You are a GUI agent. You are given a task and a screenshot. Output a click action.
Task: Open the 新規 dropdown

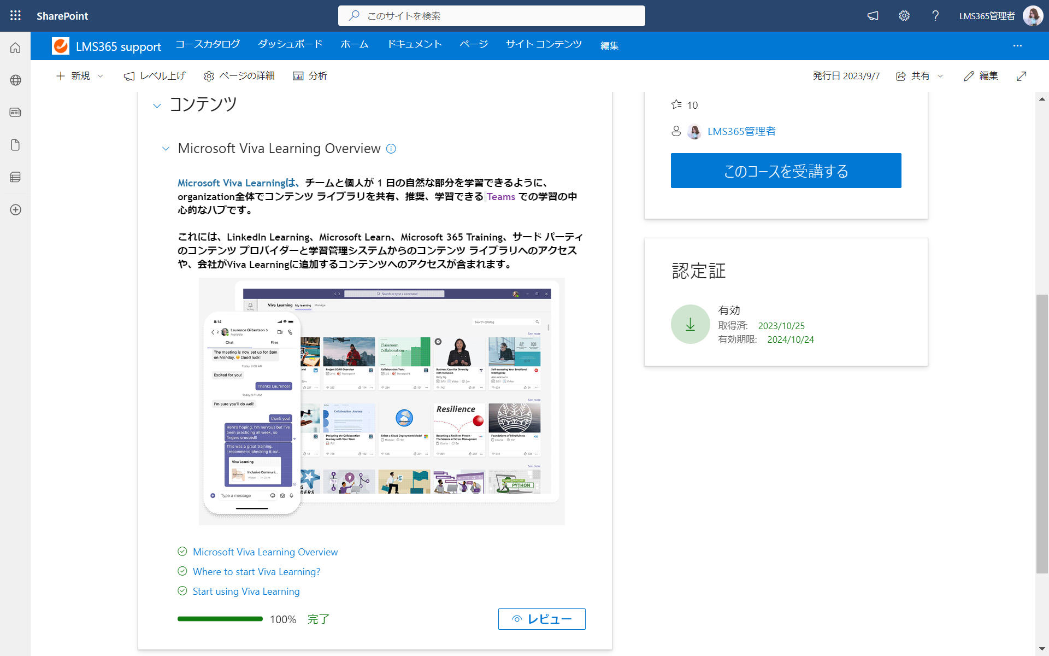[80, 76]
